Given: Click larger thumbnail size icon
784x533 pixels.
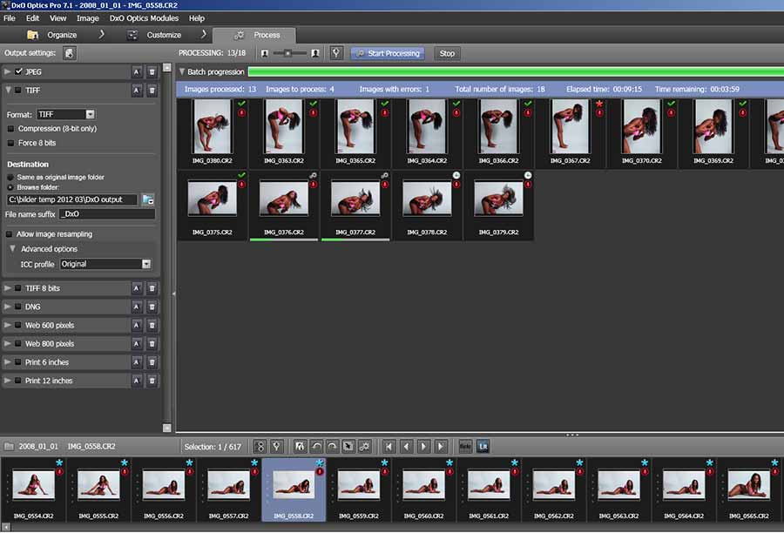Looking at the screenshot, I should (315, 53).
